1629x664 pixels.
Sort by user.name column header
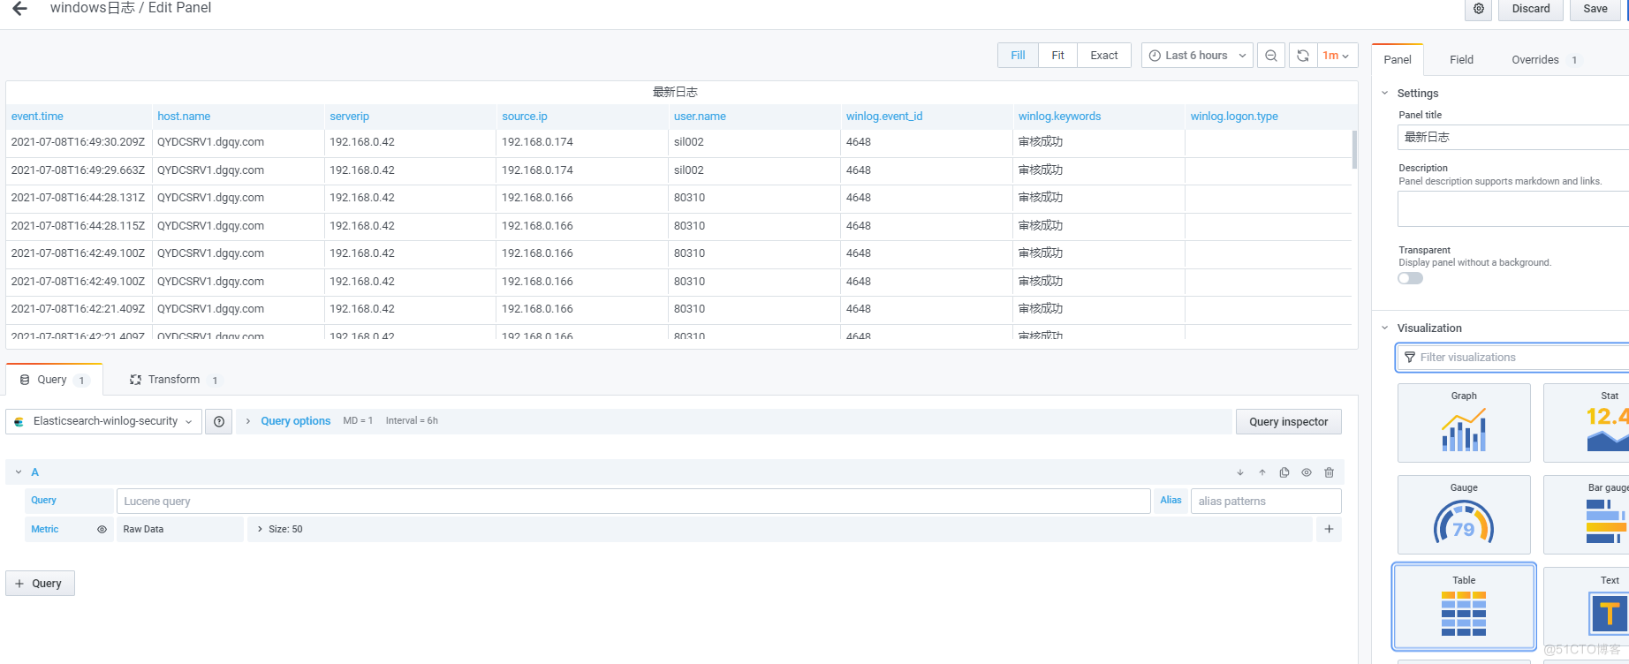(x=700, y=117)
